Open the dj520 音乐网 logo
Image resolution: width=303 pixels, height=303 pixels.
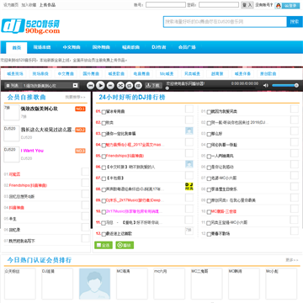30,26
